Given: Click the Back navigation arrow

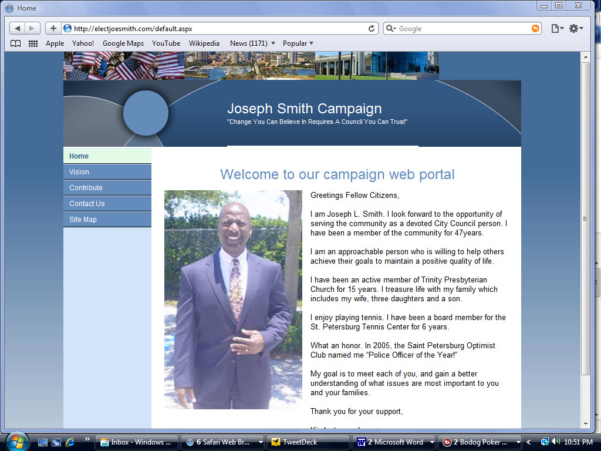Looking at the screenshot, I should pyautogui.click(x=17, y=28).
